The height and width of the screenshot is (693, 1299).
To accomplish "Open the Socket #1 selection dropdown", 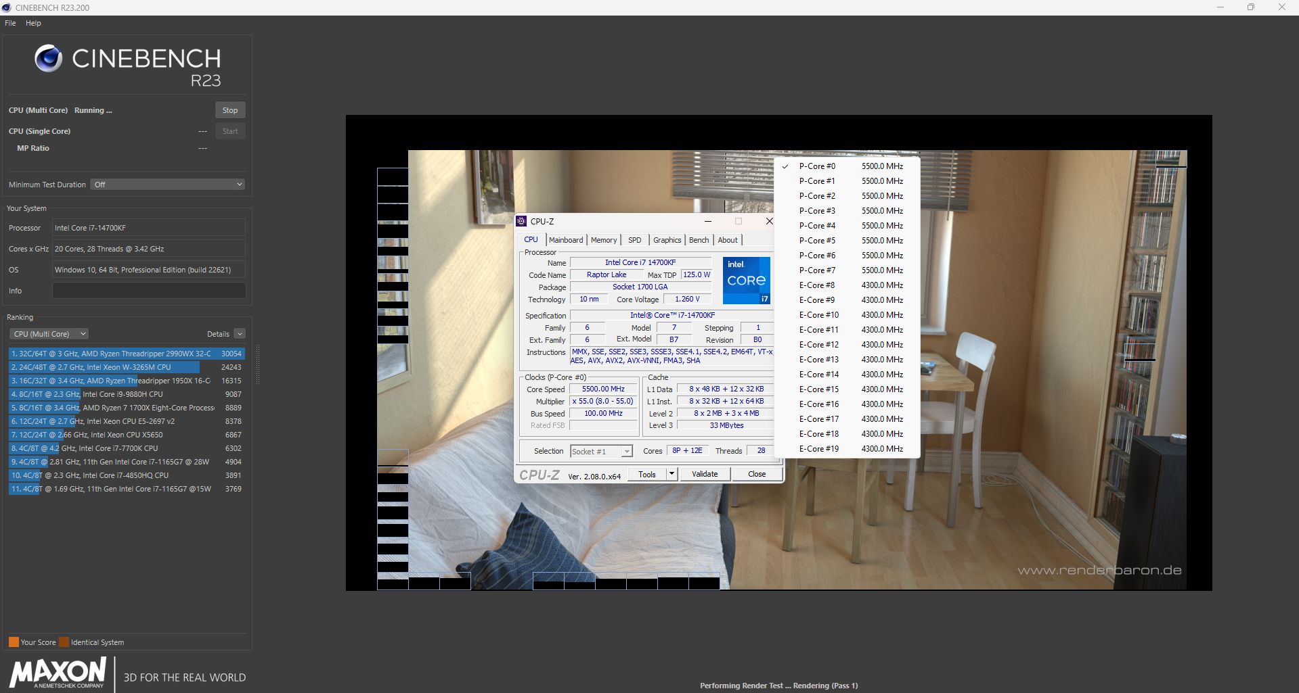I will pyautogui.click(x=601, y=452).
